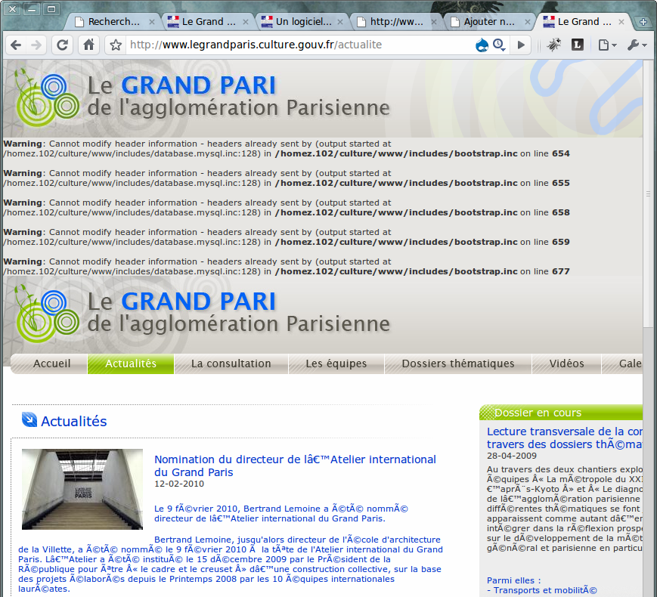Launch the bug extension icon
Viewport: 657px width, 597px height.
click(554, 45)
